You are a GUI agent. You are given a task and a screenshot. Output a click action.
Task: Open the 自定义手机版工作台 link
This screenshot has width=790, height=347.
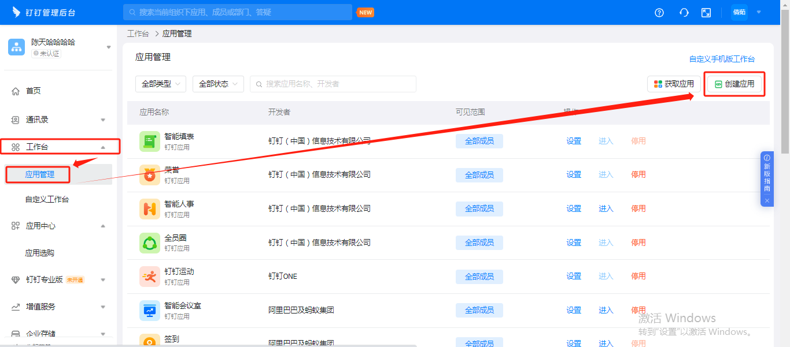coord(722,59)
